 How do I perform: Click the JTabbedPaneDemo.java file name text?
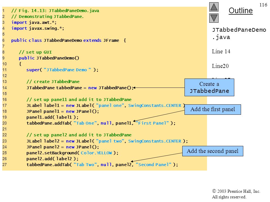pyautogui.click(x=239, y=33)
